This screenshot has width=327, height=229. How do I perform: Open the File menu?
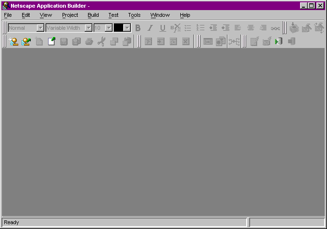8,15
